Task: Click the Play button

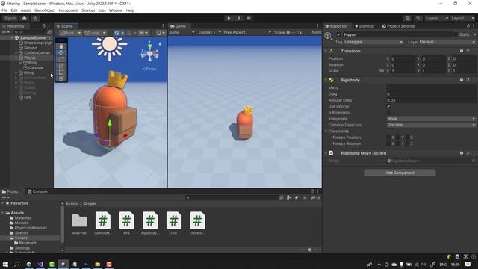Action: 229,18
